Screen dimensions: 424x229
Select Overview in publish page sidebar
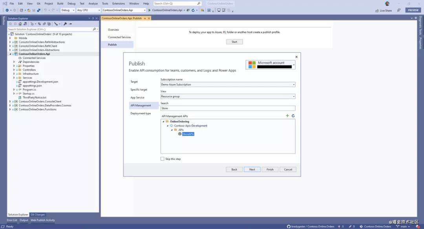[x=113, y=30]
